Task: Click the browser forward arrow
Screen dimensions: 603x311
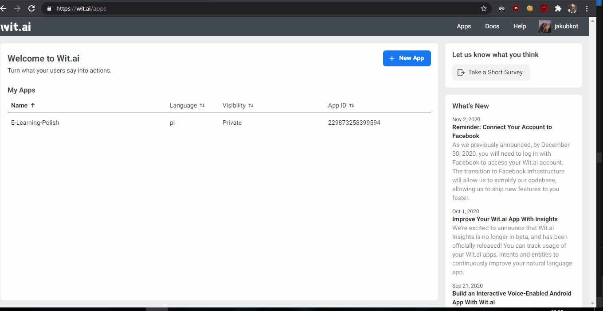Action: 17,8
